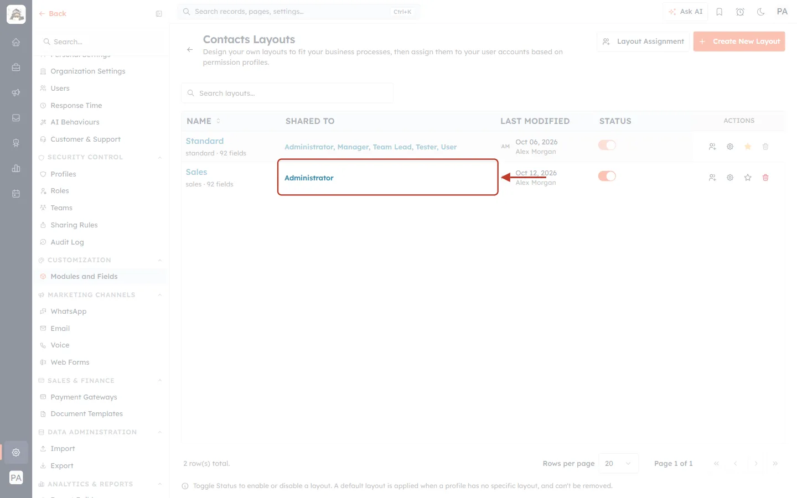Image resolution: width=797 pixels, height=498 pixels.
Task: Open rows per page dropdown
Action: pos(618,464)
